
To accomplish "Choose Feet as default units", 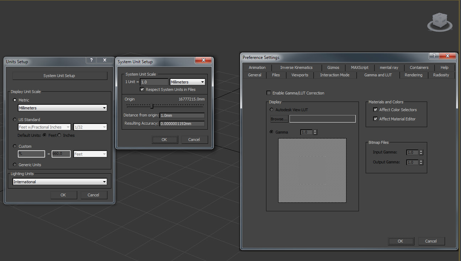I will point(44,135).
